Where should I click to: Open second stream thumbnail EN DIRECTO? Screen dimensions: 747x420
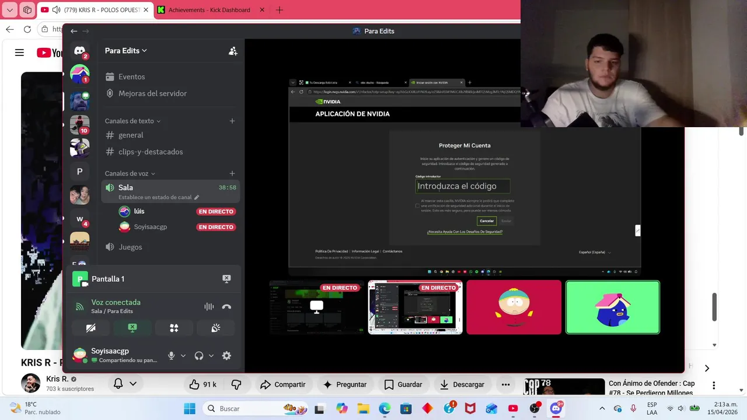(416, 307)
